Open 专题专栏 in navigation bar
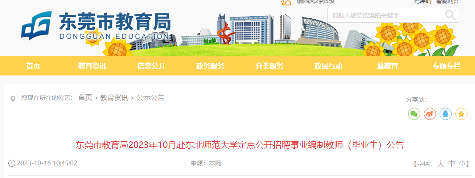This screenshot has height=178, width=475. [447, 66]
